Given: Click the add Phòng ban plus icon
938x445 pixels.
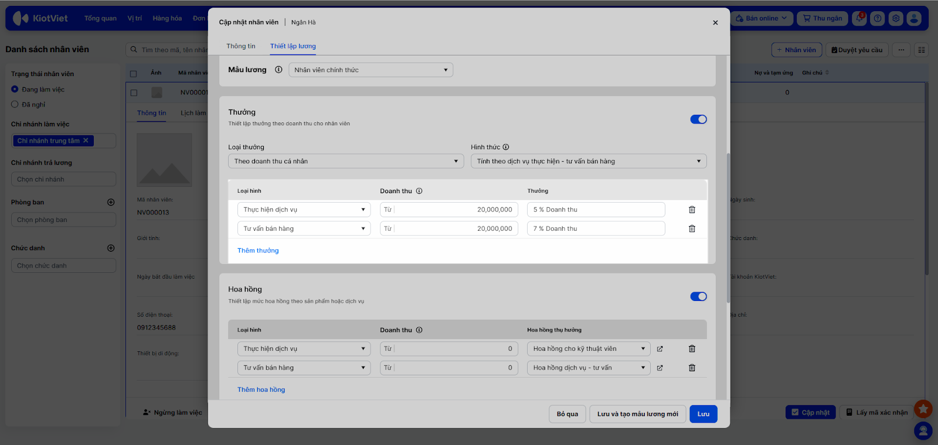Looking at the screenshot, I should pos(111,203).
